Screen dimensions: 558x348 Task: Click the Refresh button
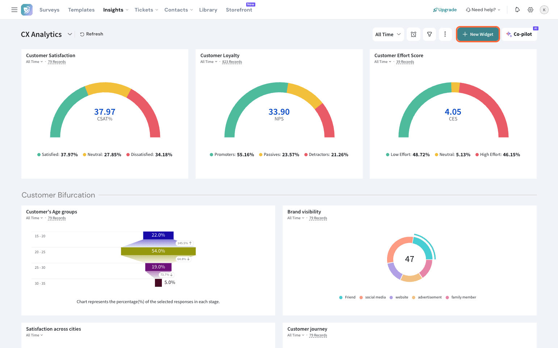(x=92, y=34)
